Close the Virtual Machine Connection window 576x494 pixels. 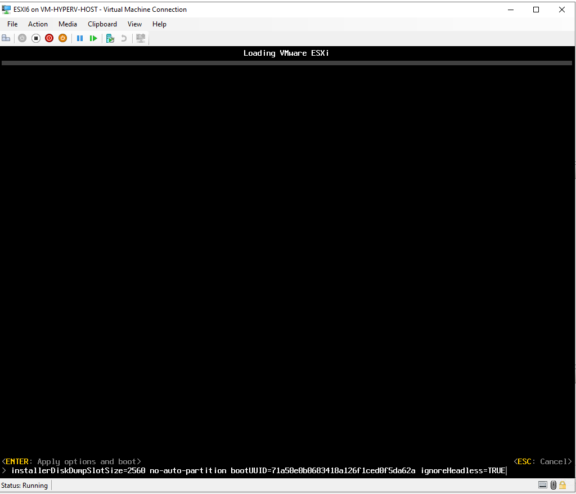click(562, 10)
